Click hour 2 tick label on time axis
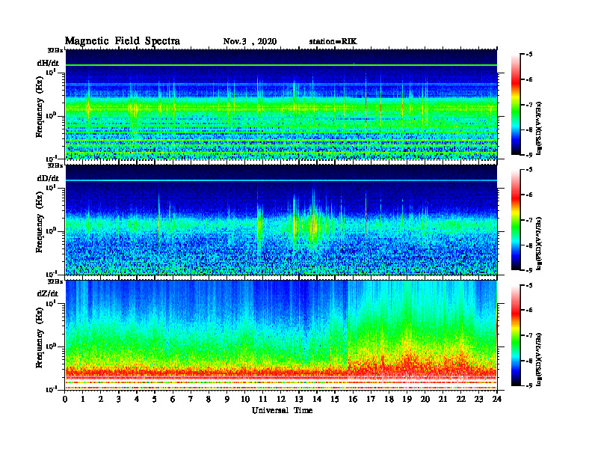 pos(101,400)
